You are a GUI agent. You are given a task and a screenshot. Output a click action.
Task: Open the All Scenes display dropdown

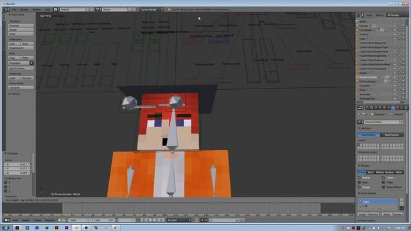(397, 15)
